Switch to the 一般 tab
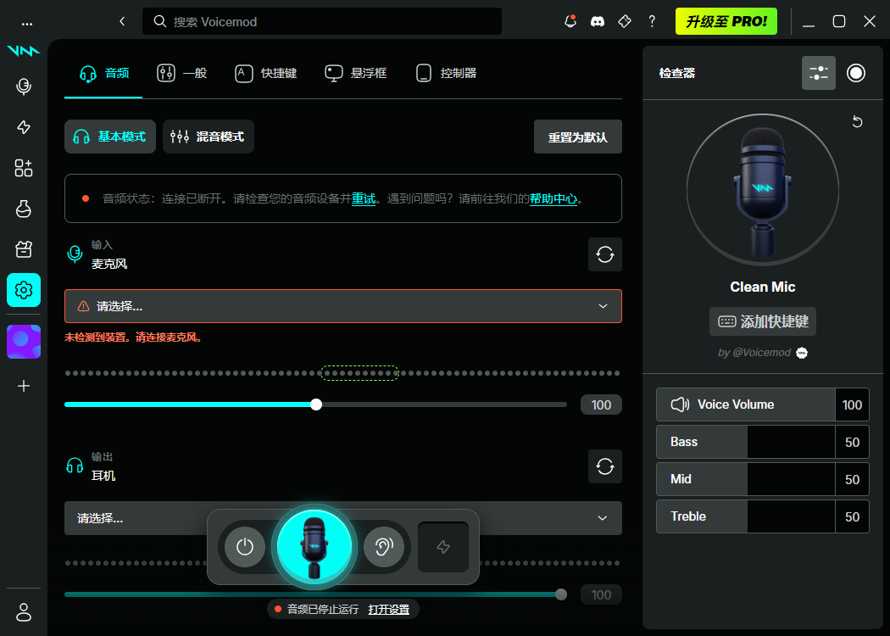 181,73
